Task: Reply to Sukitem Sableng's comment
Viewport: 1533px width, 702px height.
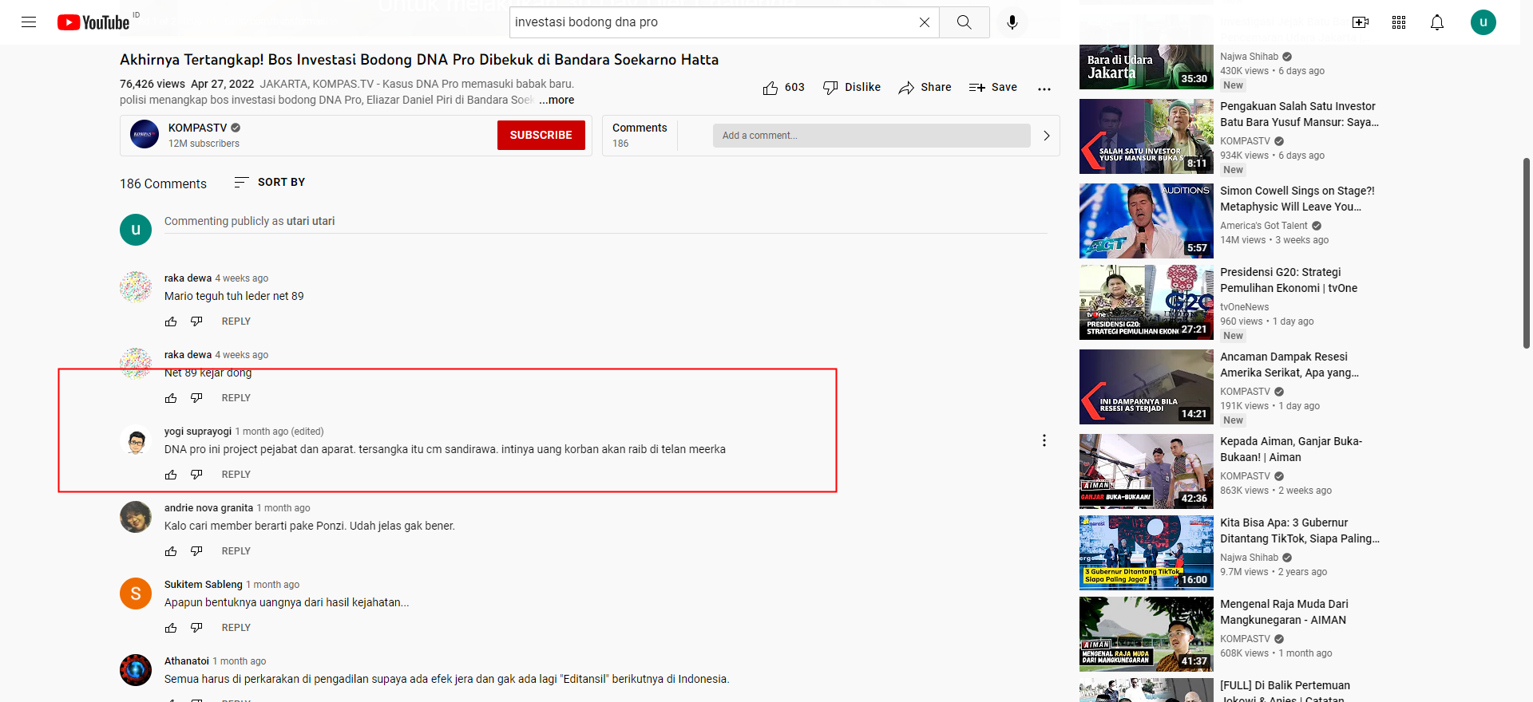Action: (236, 628)
